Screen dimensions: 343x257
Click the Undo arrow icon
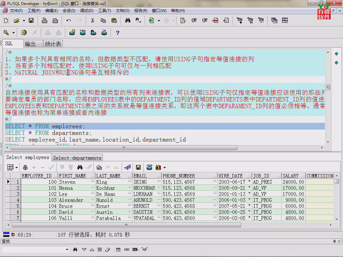(69, 20)
